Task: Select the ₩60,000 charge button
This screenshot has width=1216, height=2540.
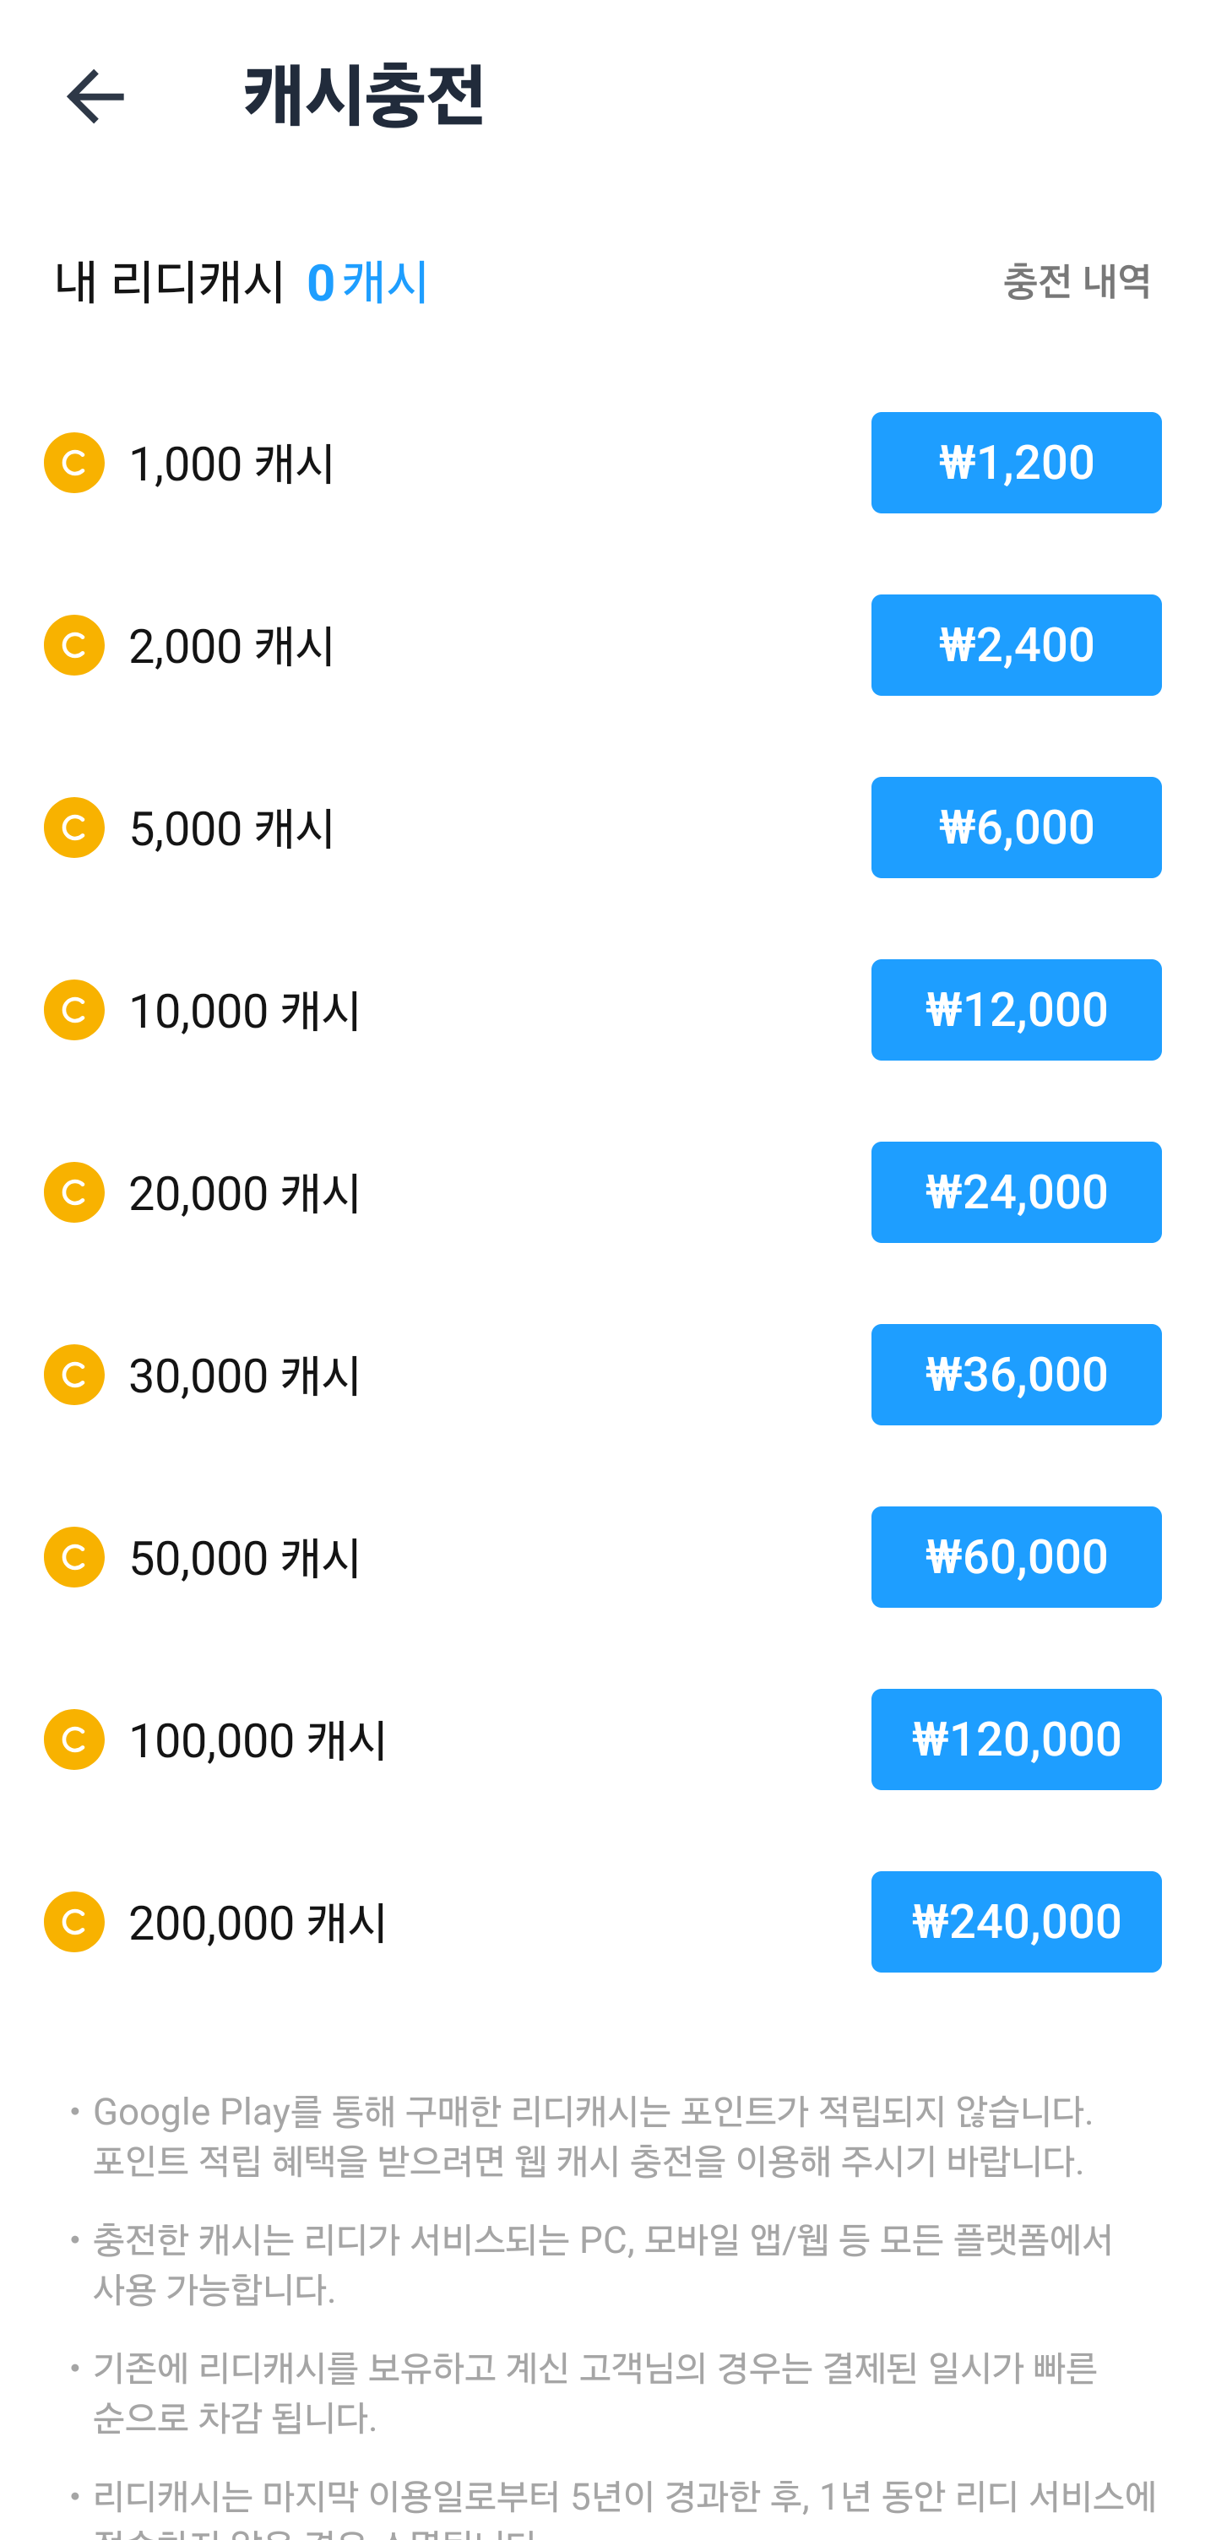Action: click(1015, 1557)
